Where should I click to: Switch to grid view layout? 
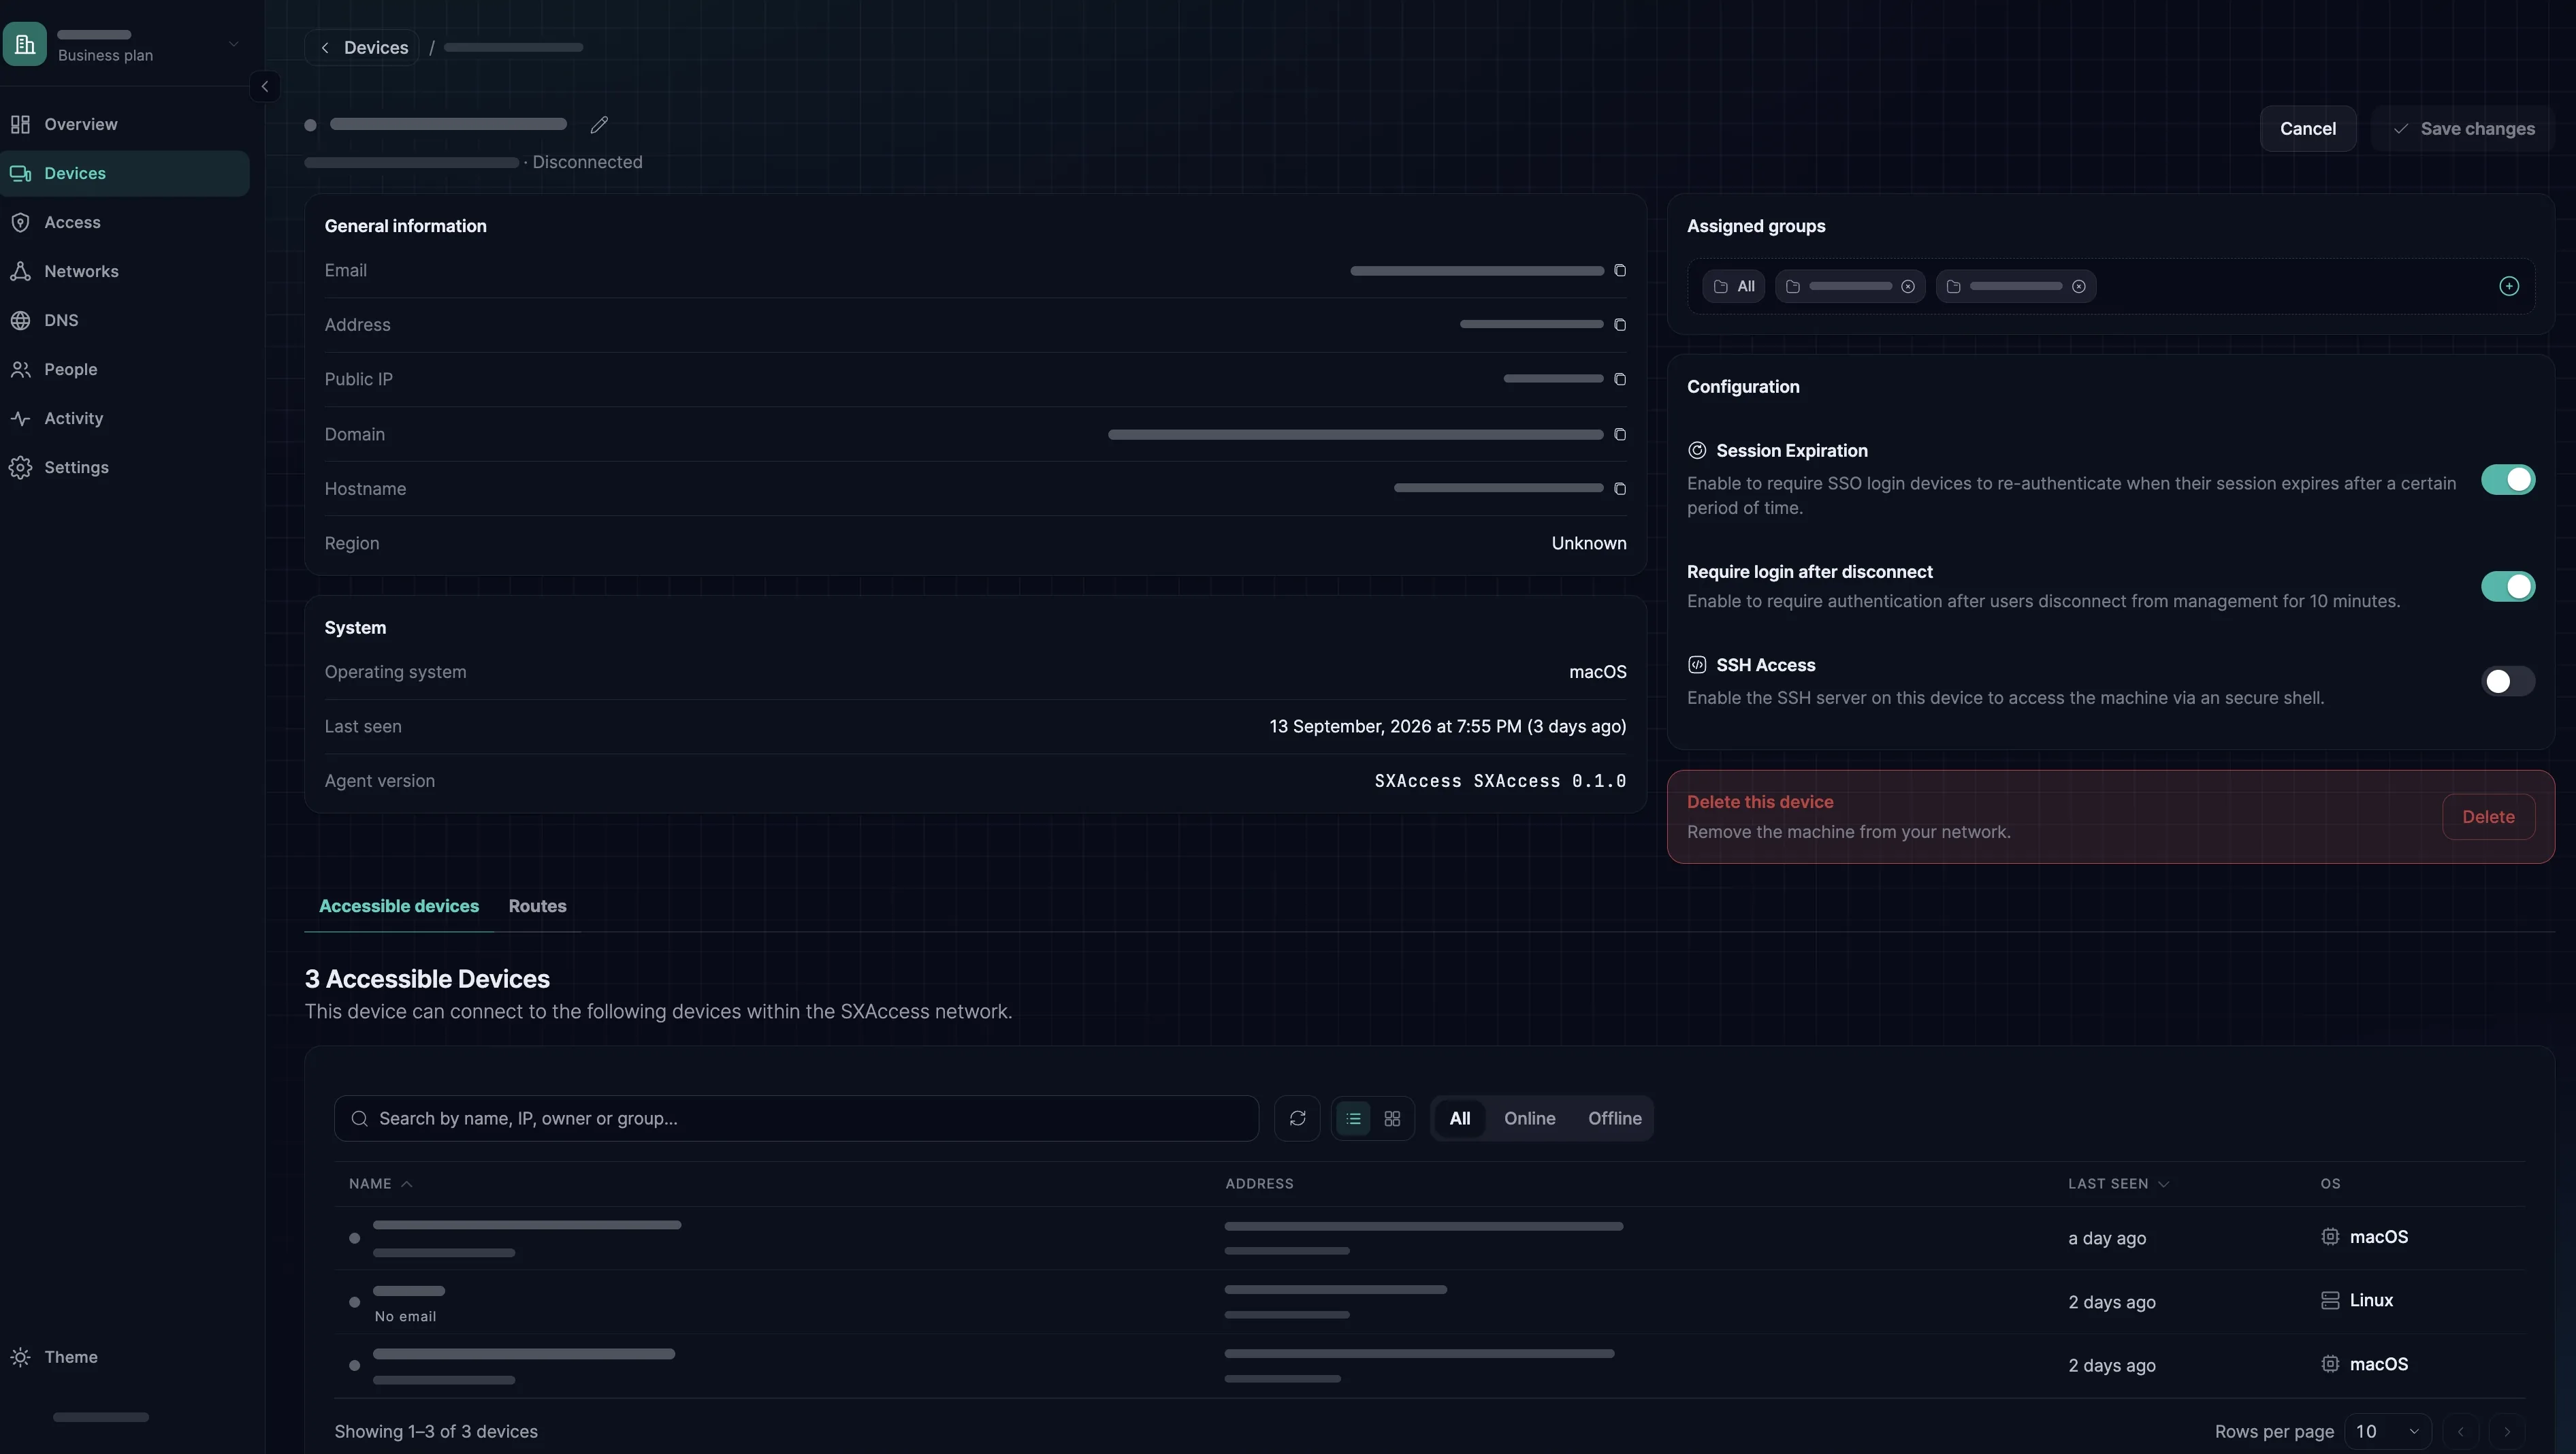(1392, 1118)
